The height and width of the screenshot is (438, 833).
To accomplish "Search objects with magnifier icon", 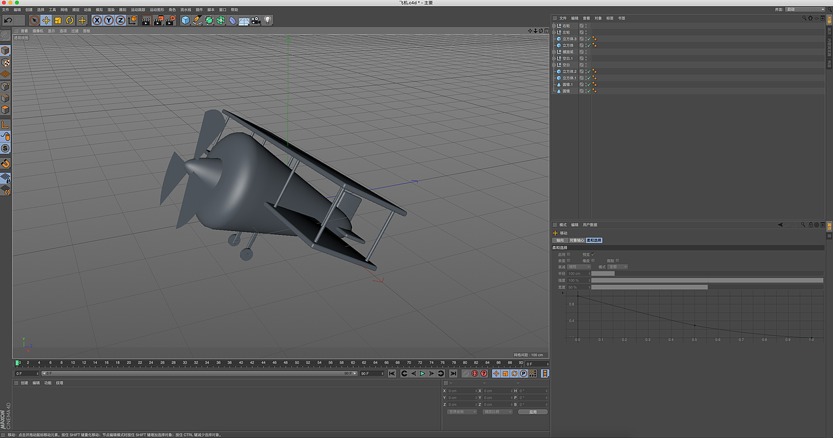I will [804, 18].
